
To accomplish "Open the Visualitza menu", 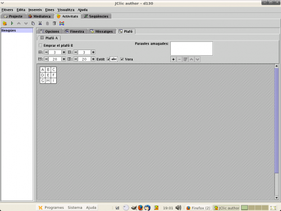I will pos(66,10).
